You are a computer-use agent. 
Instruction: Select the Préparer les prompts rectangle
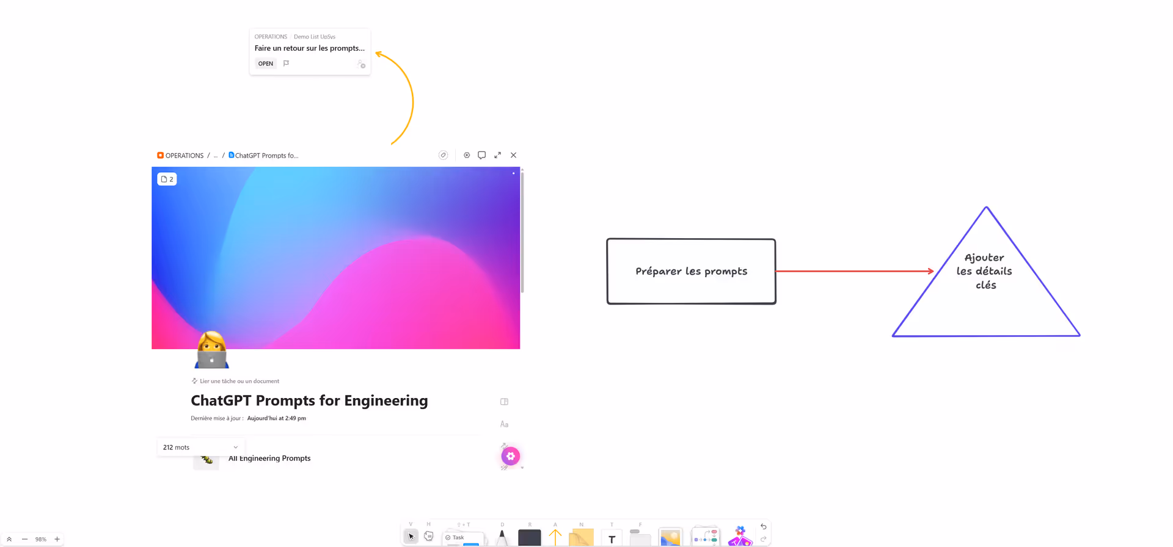691,271
